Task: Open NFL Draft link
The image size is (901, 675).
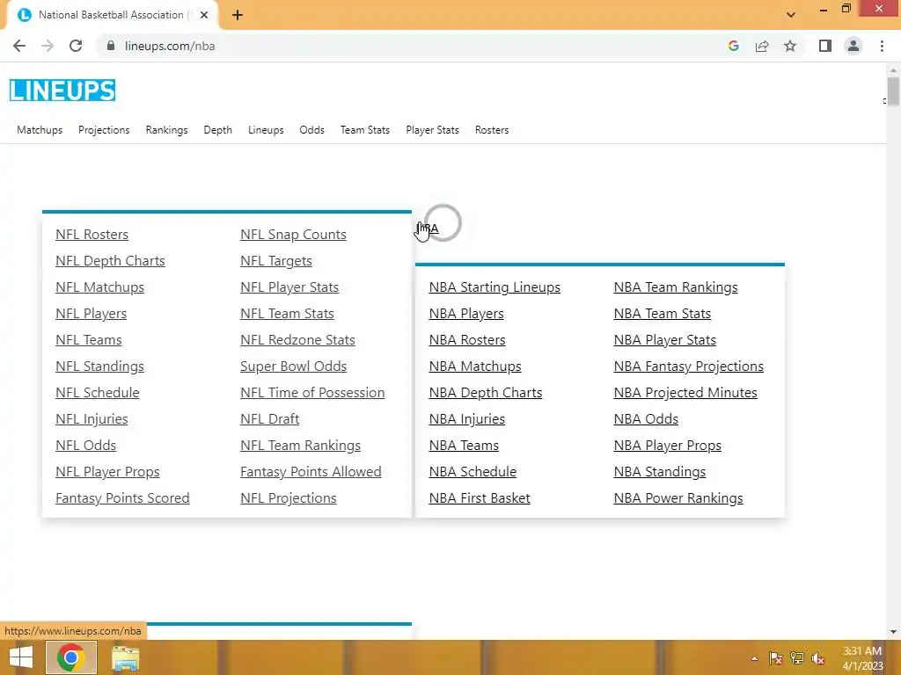Action: coord(269,419)
